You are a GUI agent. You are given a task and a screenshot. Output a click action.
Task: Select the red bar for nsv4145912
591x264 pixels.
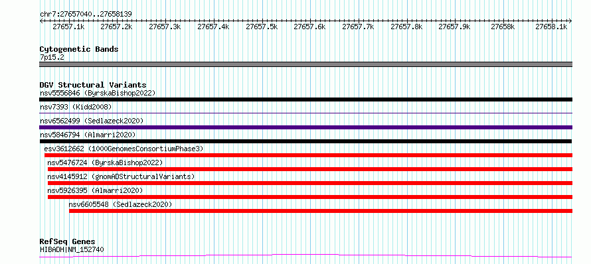click(310, 183)
